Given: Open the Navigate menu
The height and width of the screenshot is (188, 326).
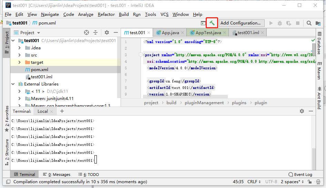Looking at the screenshot, I should point(50,14).
